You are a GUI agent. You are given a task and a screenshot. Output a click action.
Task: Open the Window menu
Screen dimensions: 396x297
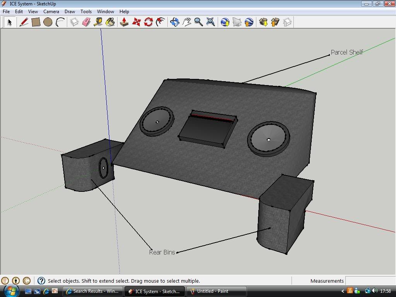coord(106,12)
